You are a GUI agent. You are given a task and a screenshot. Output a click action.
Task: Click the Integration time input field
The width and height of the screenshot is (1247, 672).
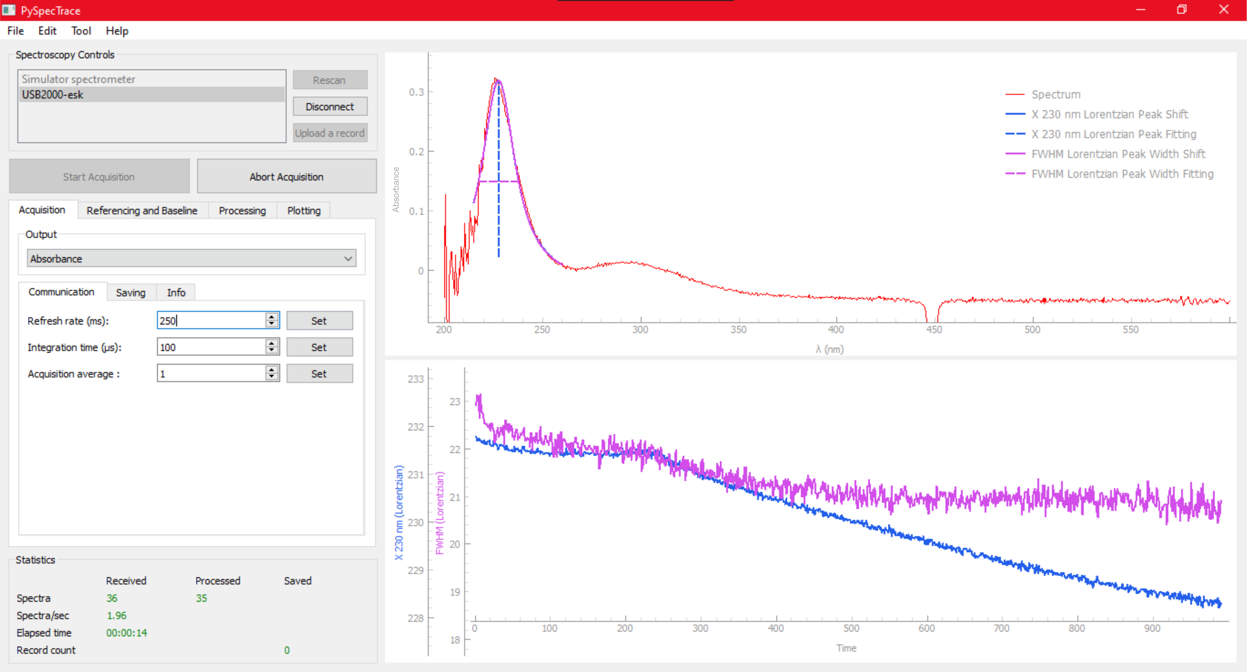click(x=211, y=347)
